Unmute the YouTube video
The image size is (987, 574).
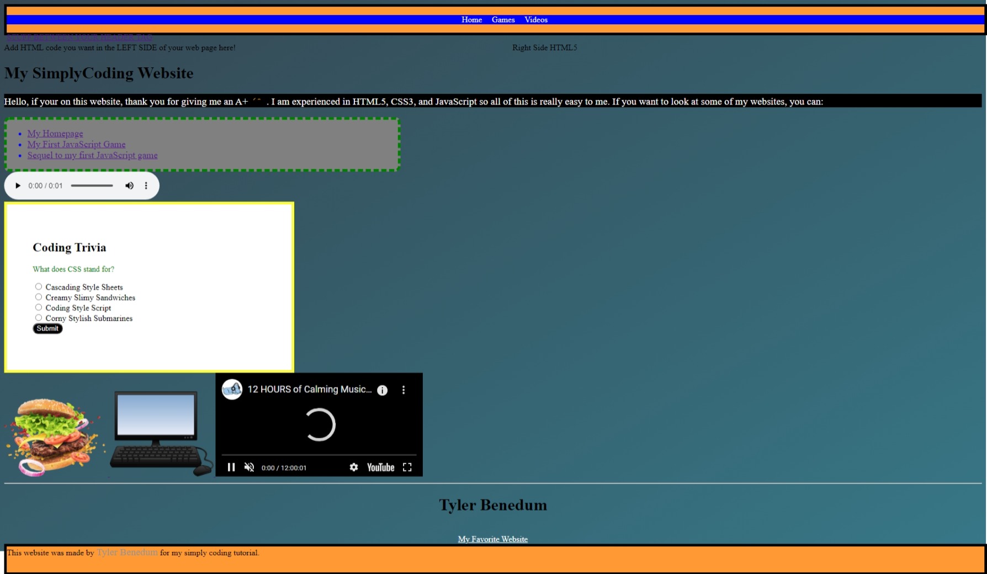249,467
